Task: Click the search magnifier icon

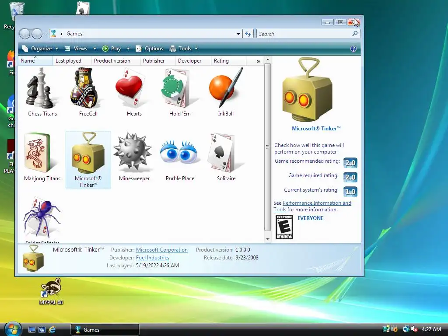Action: 355,34
